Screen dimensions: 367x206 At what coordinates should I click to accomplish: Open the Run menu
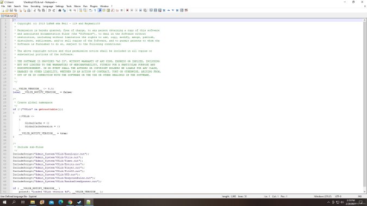coord(85,7)
